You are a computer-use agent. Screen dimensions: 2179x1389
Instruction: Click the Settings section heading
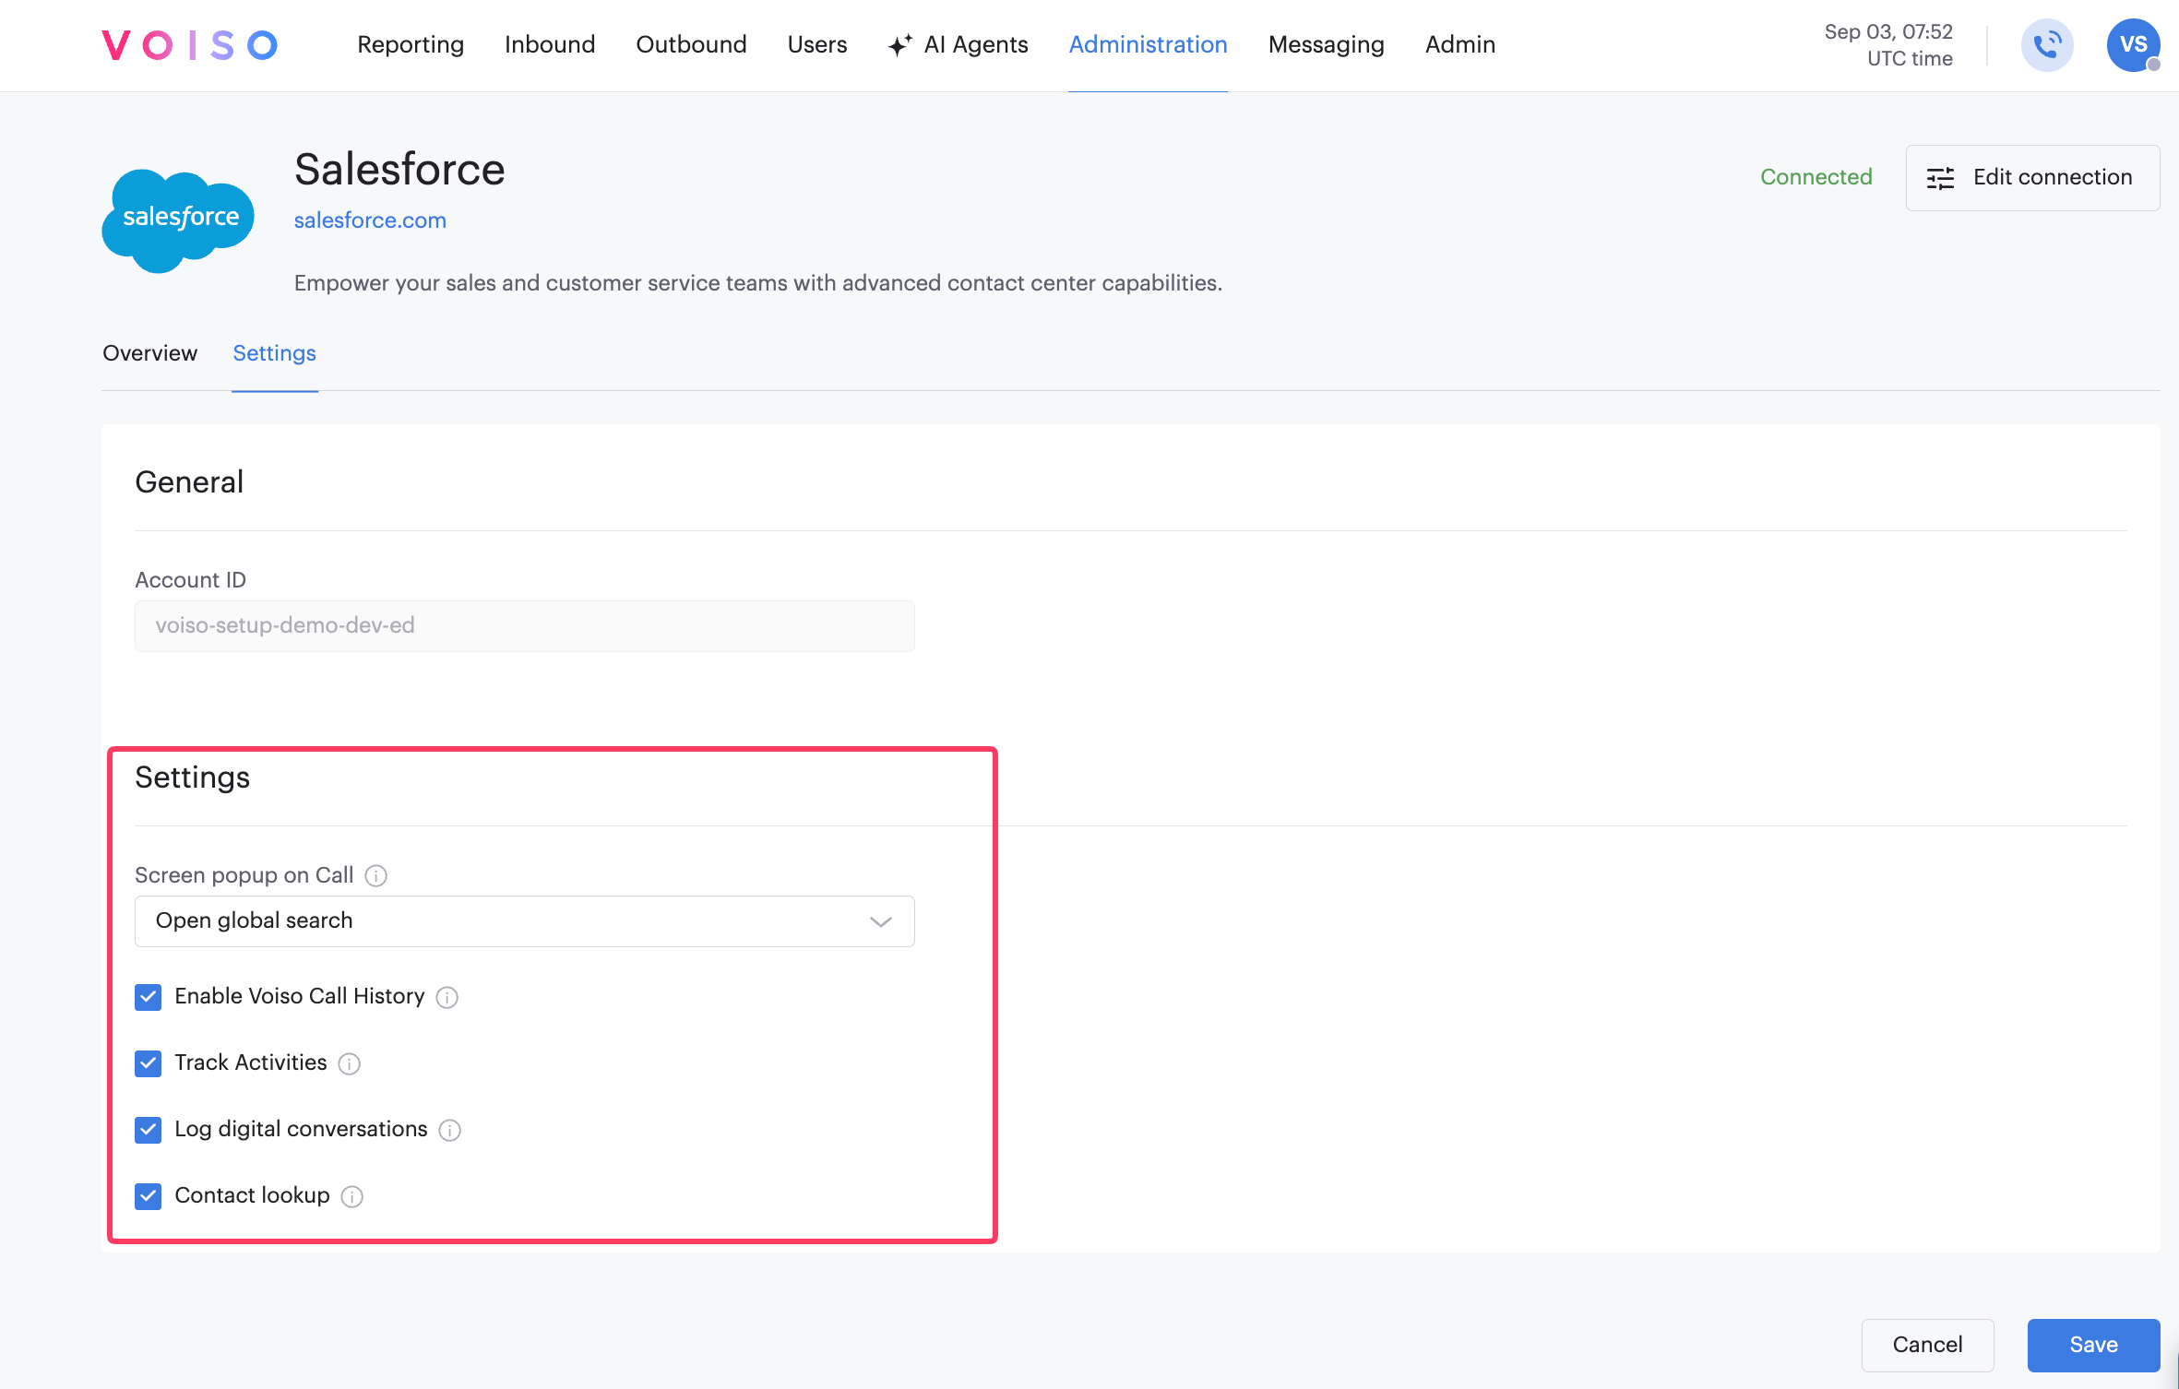193,778
